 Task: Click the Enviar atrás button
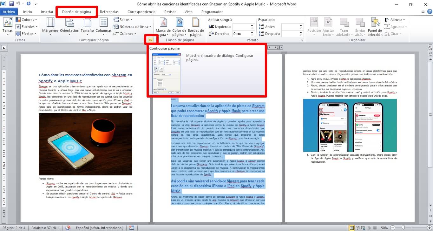(x=360, y=27)
